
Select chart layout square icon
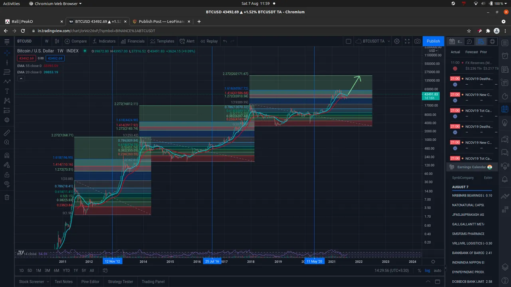[x=348, y=41]
